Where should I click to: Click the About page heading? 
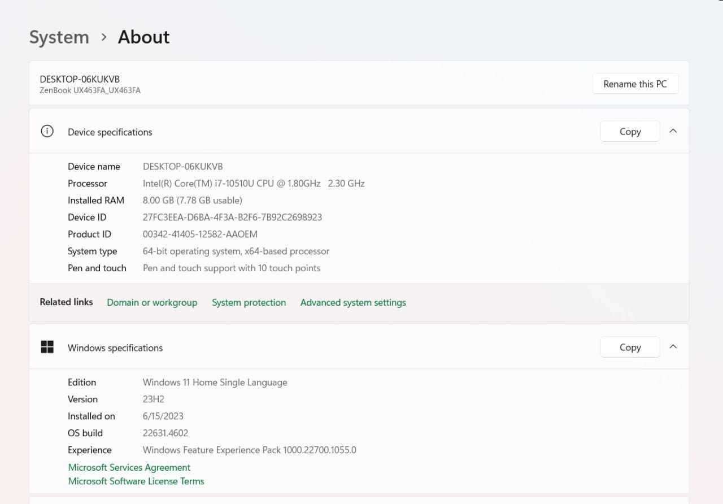tap(143, 37)
